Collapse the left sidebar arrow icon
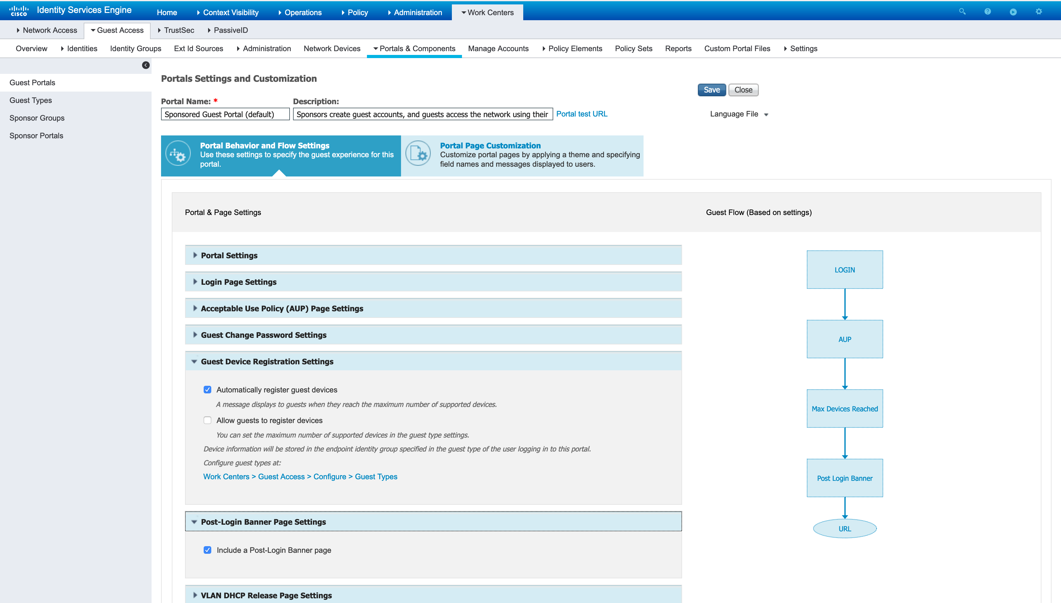The image size is (1061, 603). [146, 65]
